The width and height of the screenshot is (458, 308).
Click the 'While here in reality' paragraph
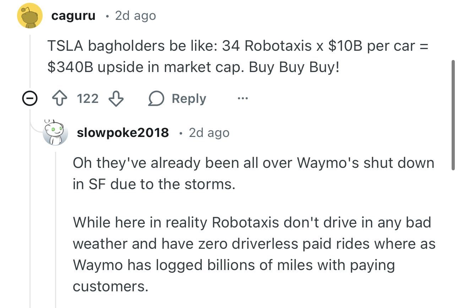pos(253,254)
